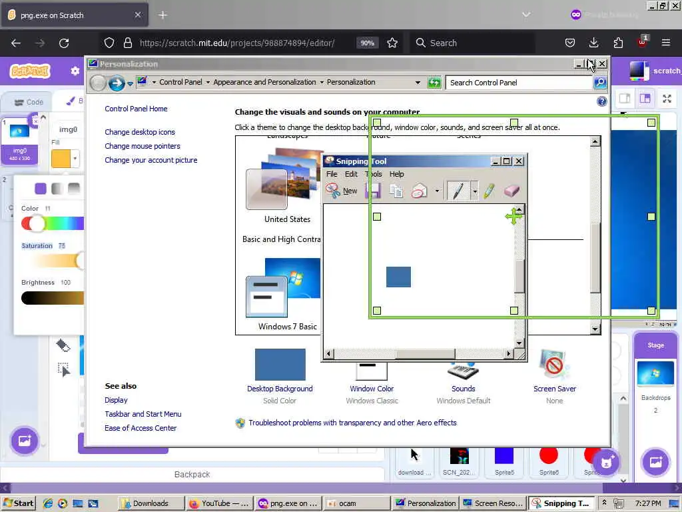Screen dimensions: 682x512
Task: Open Taskbar and Start Menu link
Action: (143, 414)
